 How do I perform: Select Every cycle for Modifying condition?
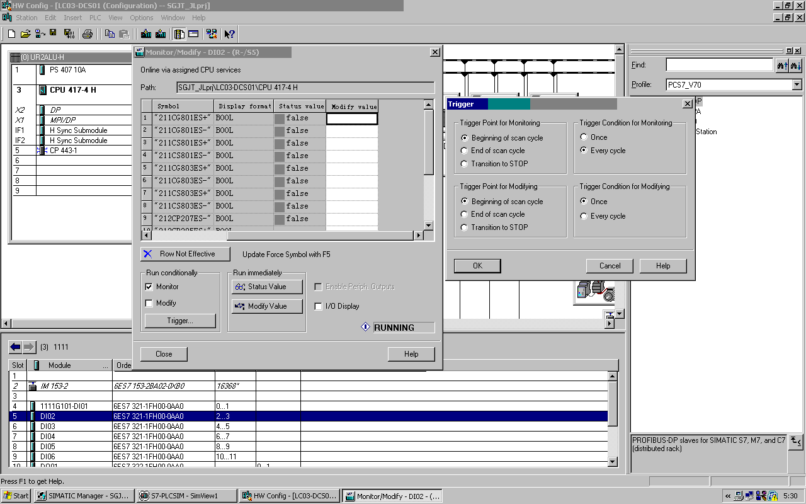(584, 216)
